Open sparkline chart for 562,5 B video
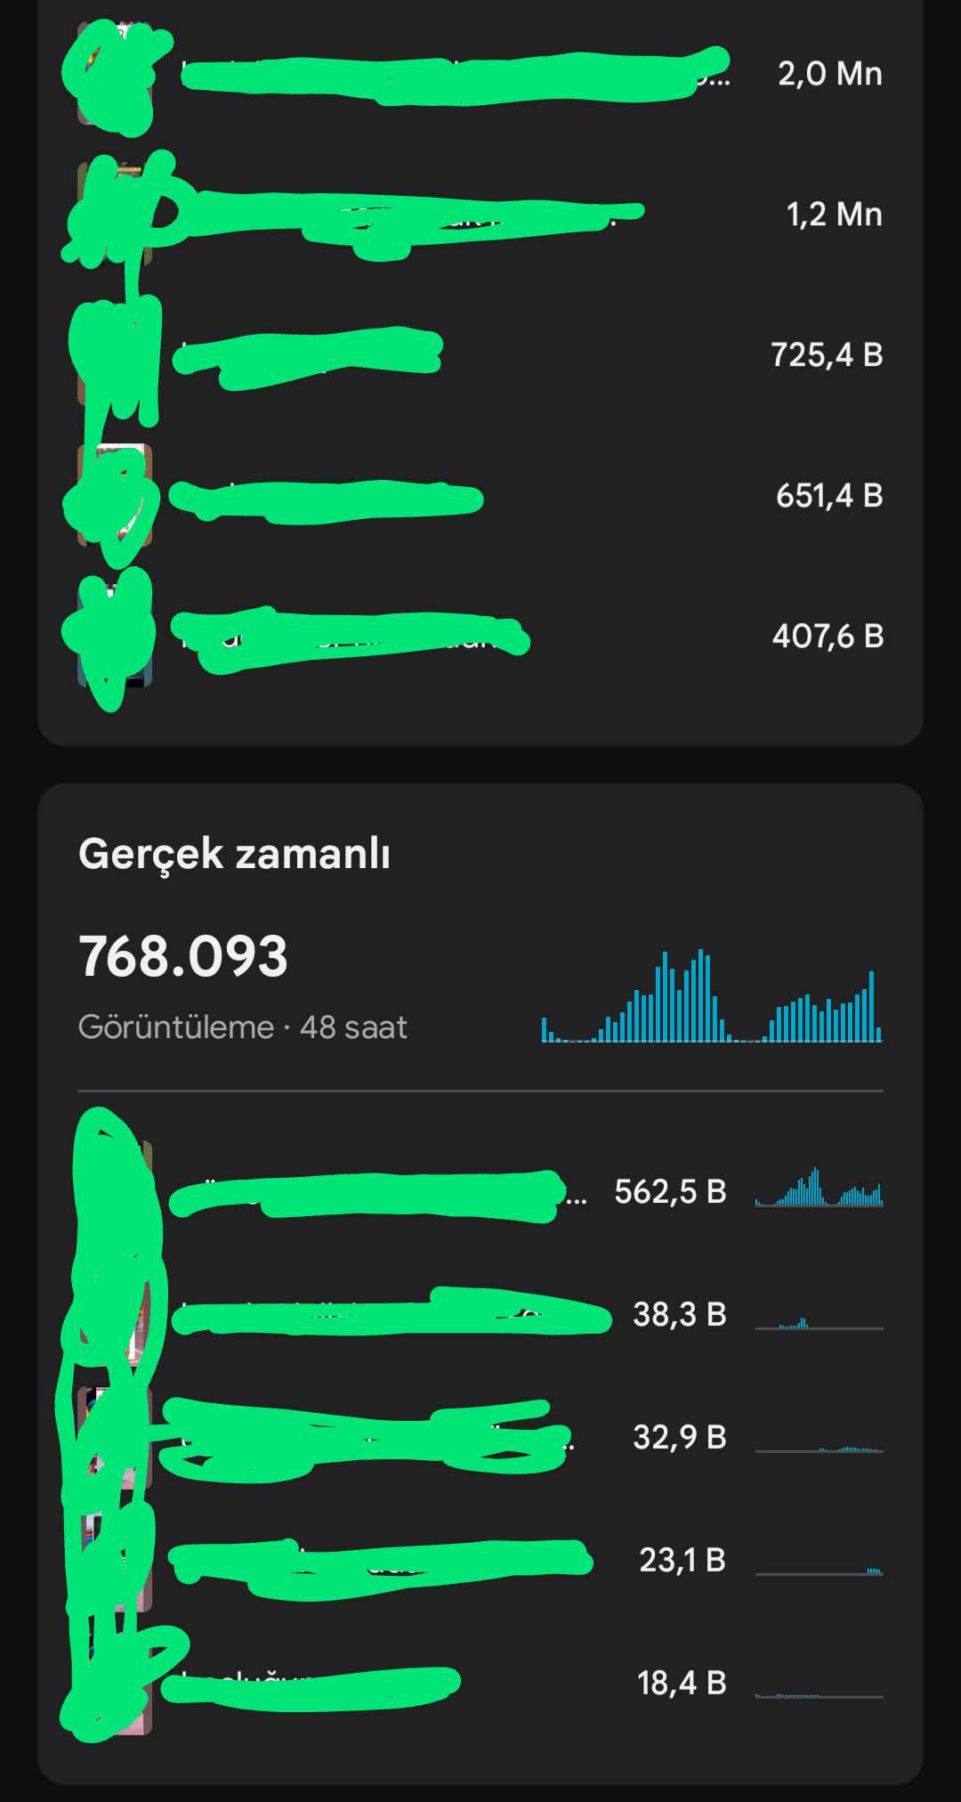 820,1188
